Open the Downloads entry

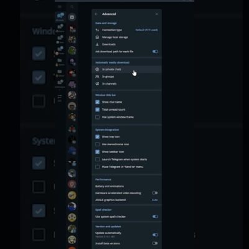126,44
